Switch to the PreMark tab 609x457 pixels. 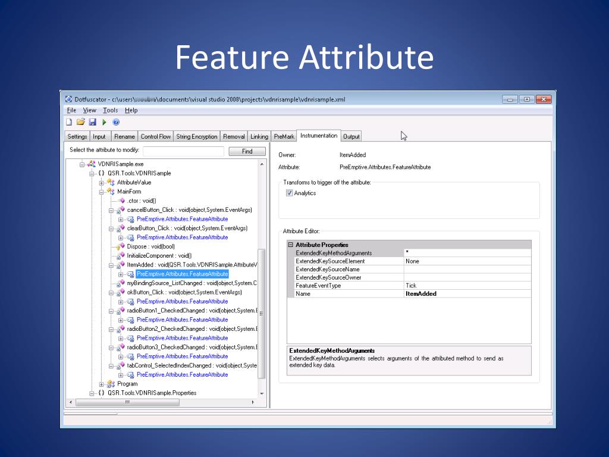284,136
